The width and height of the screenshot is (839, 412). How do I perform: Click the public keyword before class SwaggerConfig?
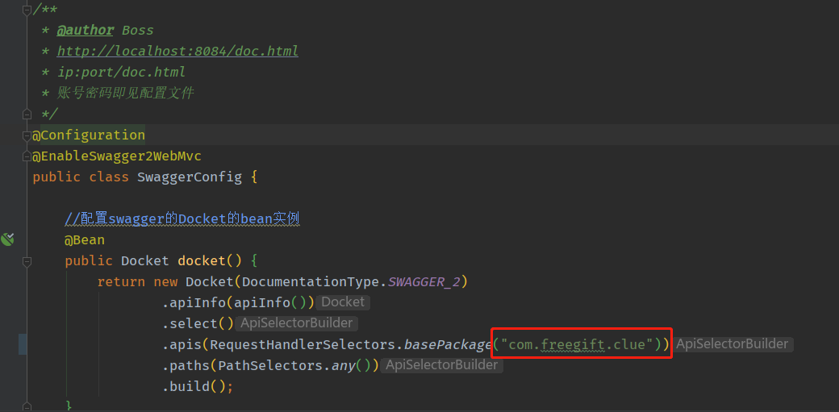point(56,177)
